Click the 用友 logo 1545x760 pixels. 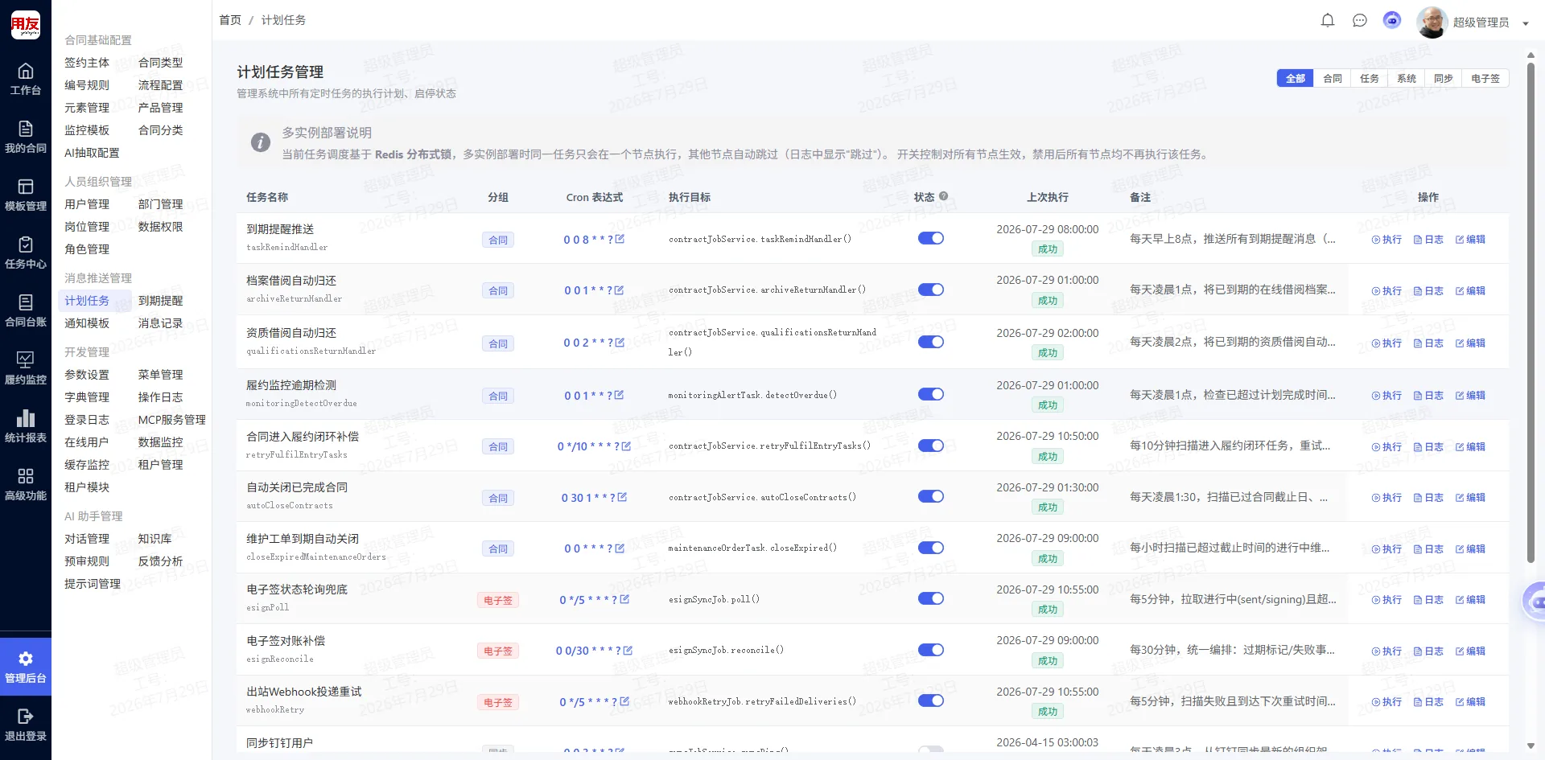(x=26, y=25)
